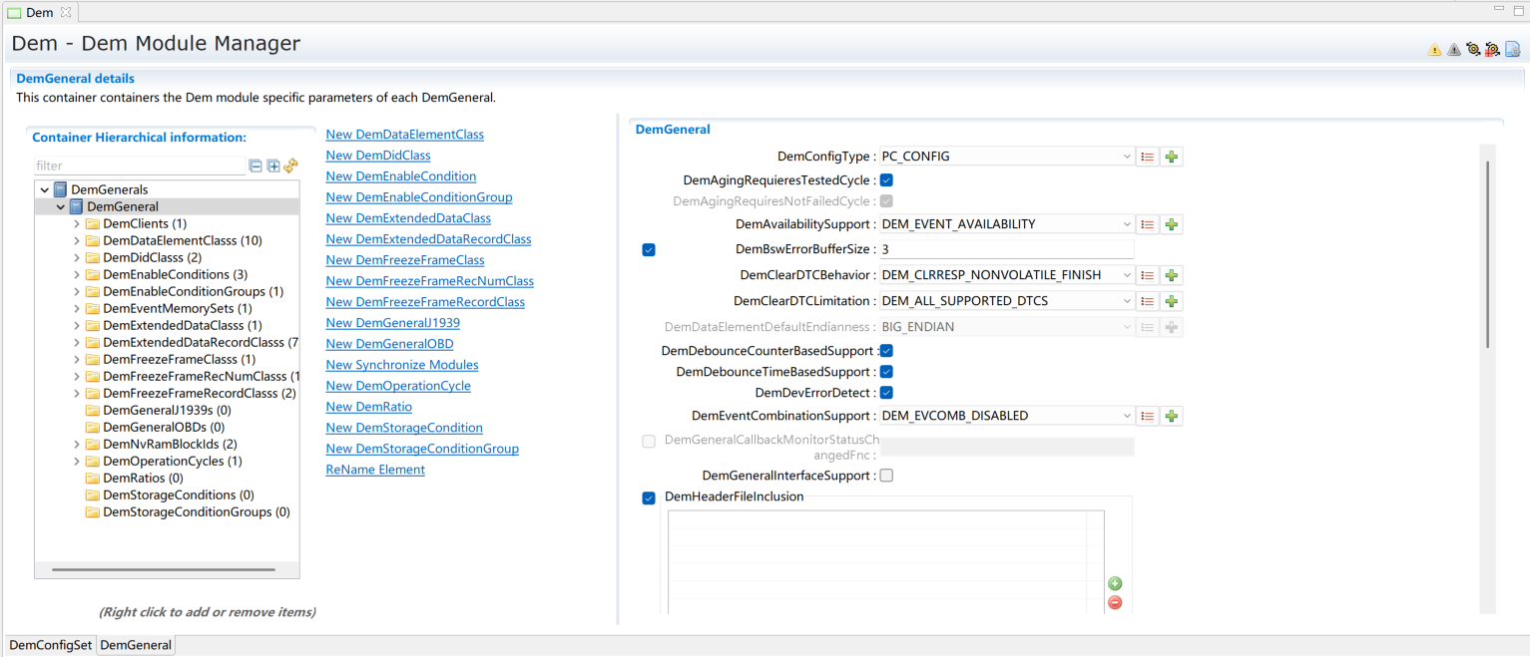
Task: Open DemEventCombinationSupport dropdown
Action: pos(1127,416)
